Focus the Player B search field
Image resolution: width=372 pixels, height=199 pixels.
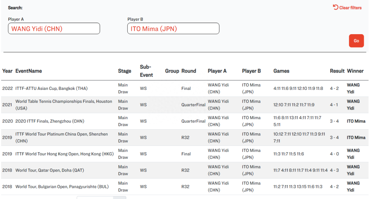[173, 29]
